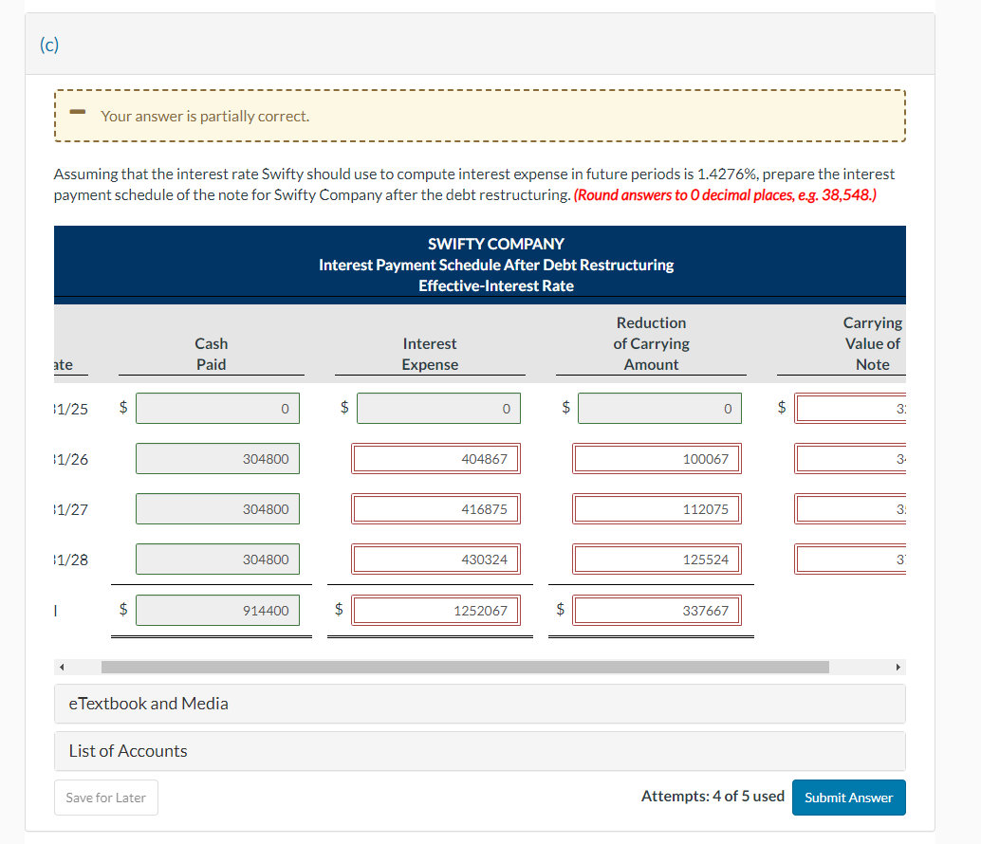Click the Submit Answer button
The image size is (981, 844).
848,798
